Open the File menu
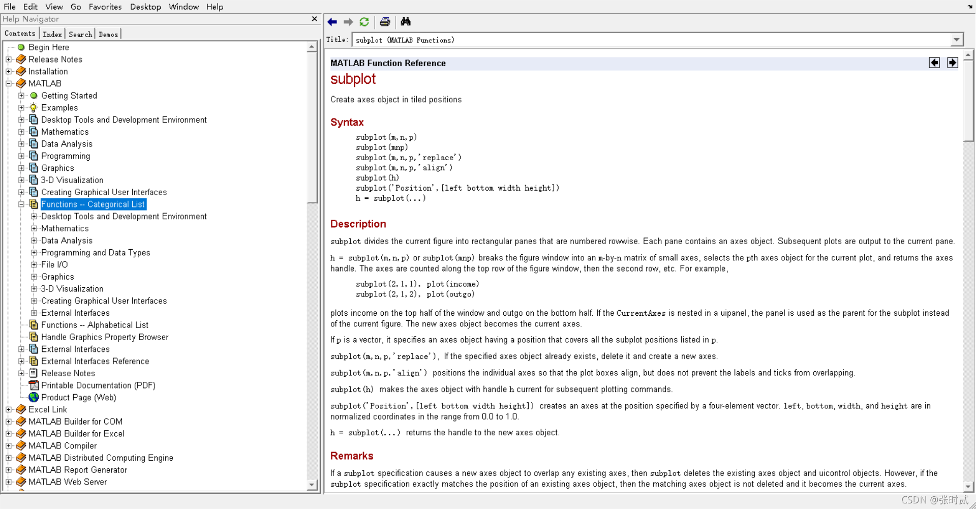 pos(10,7)
